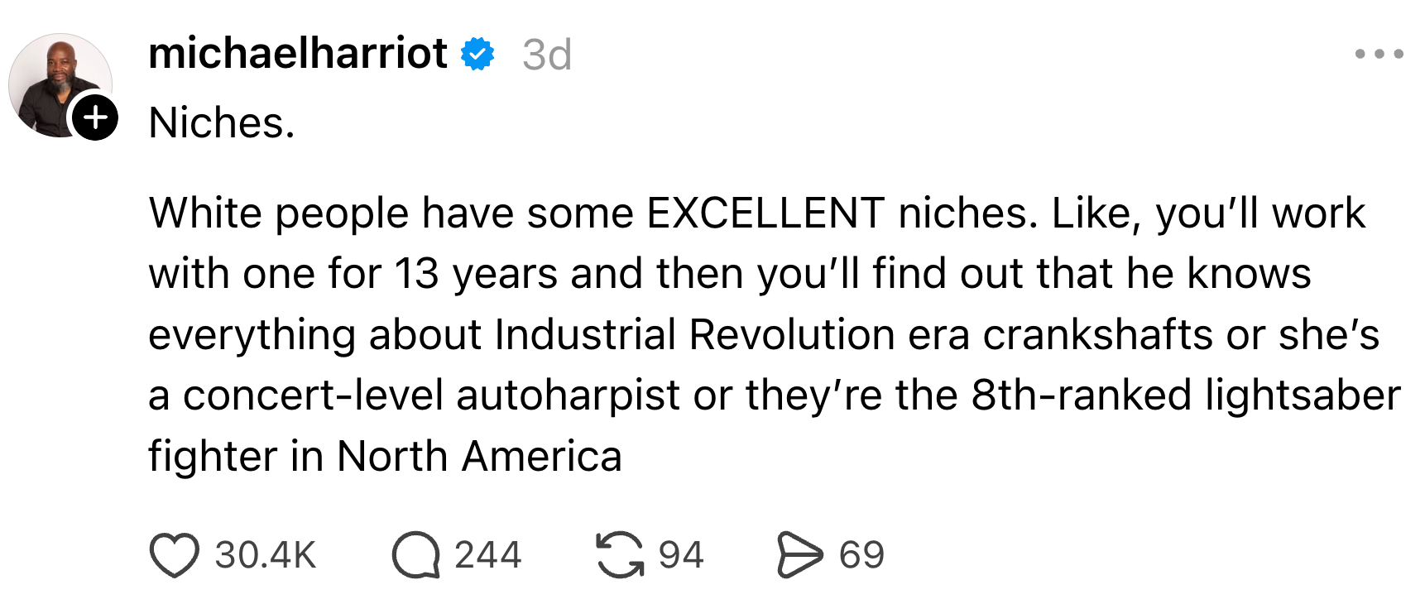Click "fighter in North America" last line
This screenshot has width=1425, height=604.
tap(385, 457)
